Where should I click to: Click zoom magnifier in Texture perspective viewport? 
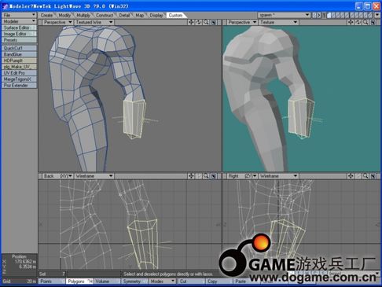pos(365,22)
